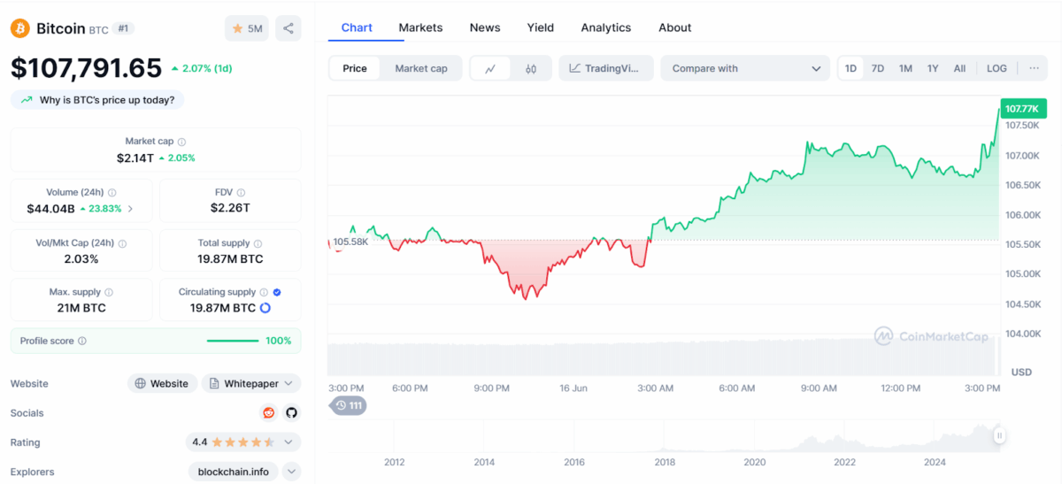This screenshot has height=484, width=1062.
Task: Expand Volume 24h details chevron
Action: (x=131, y=209)
